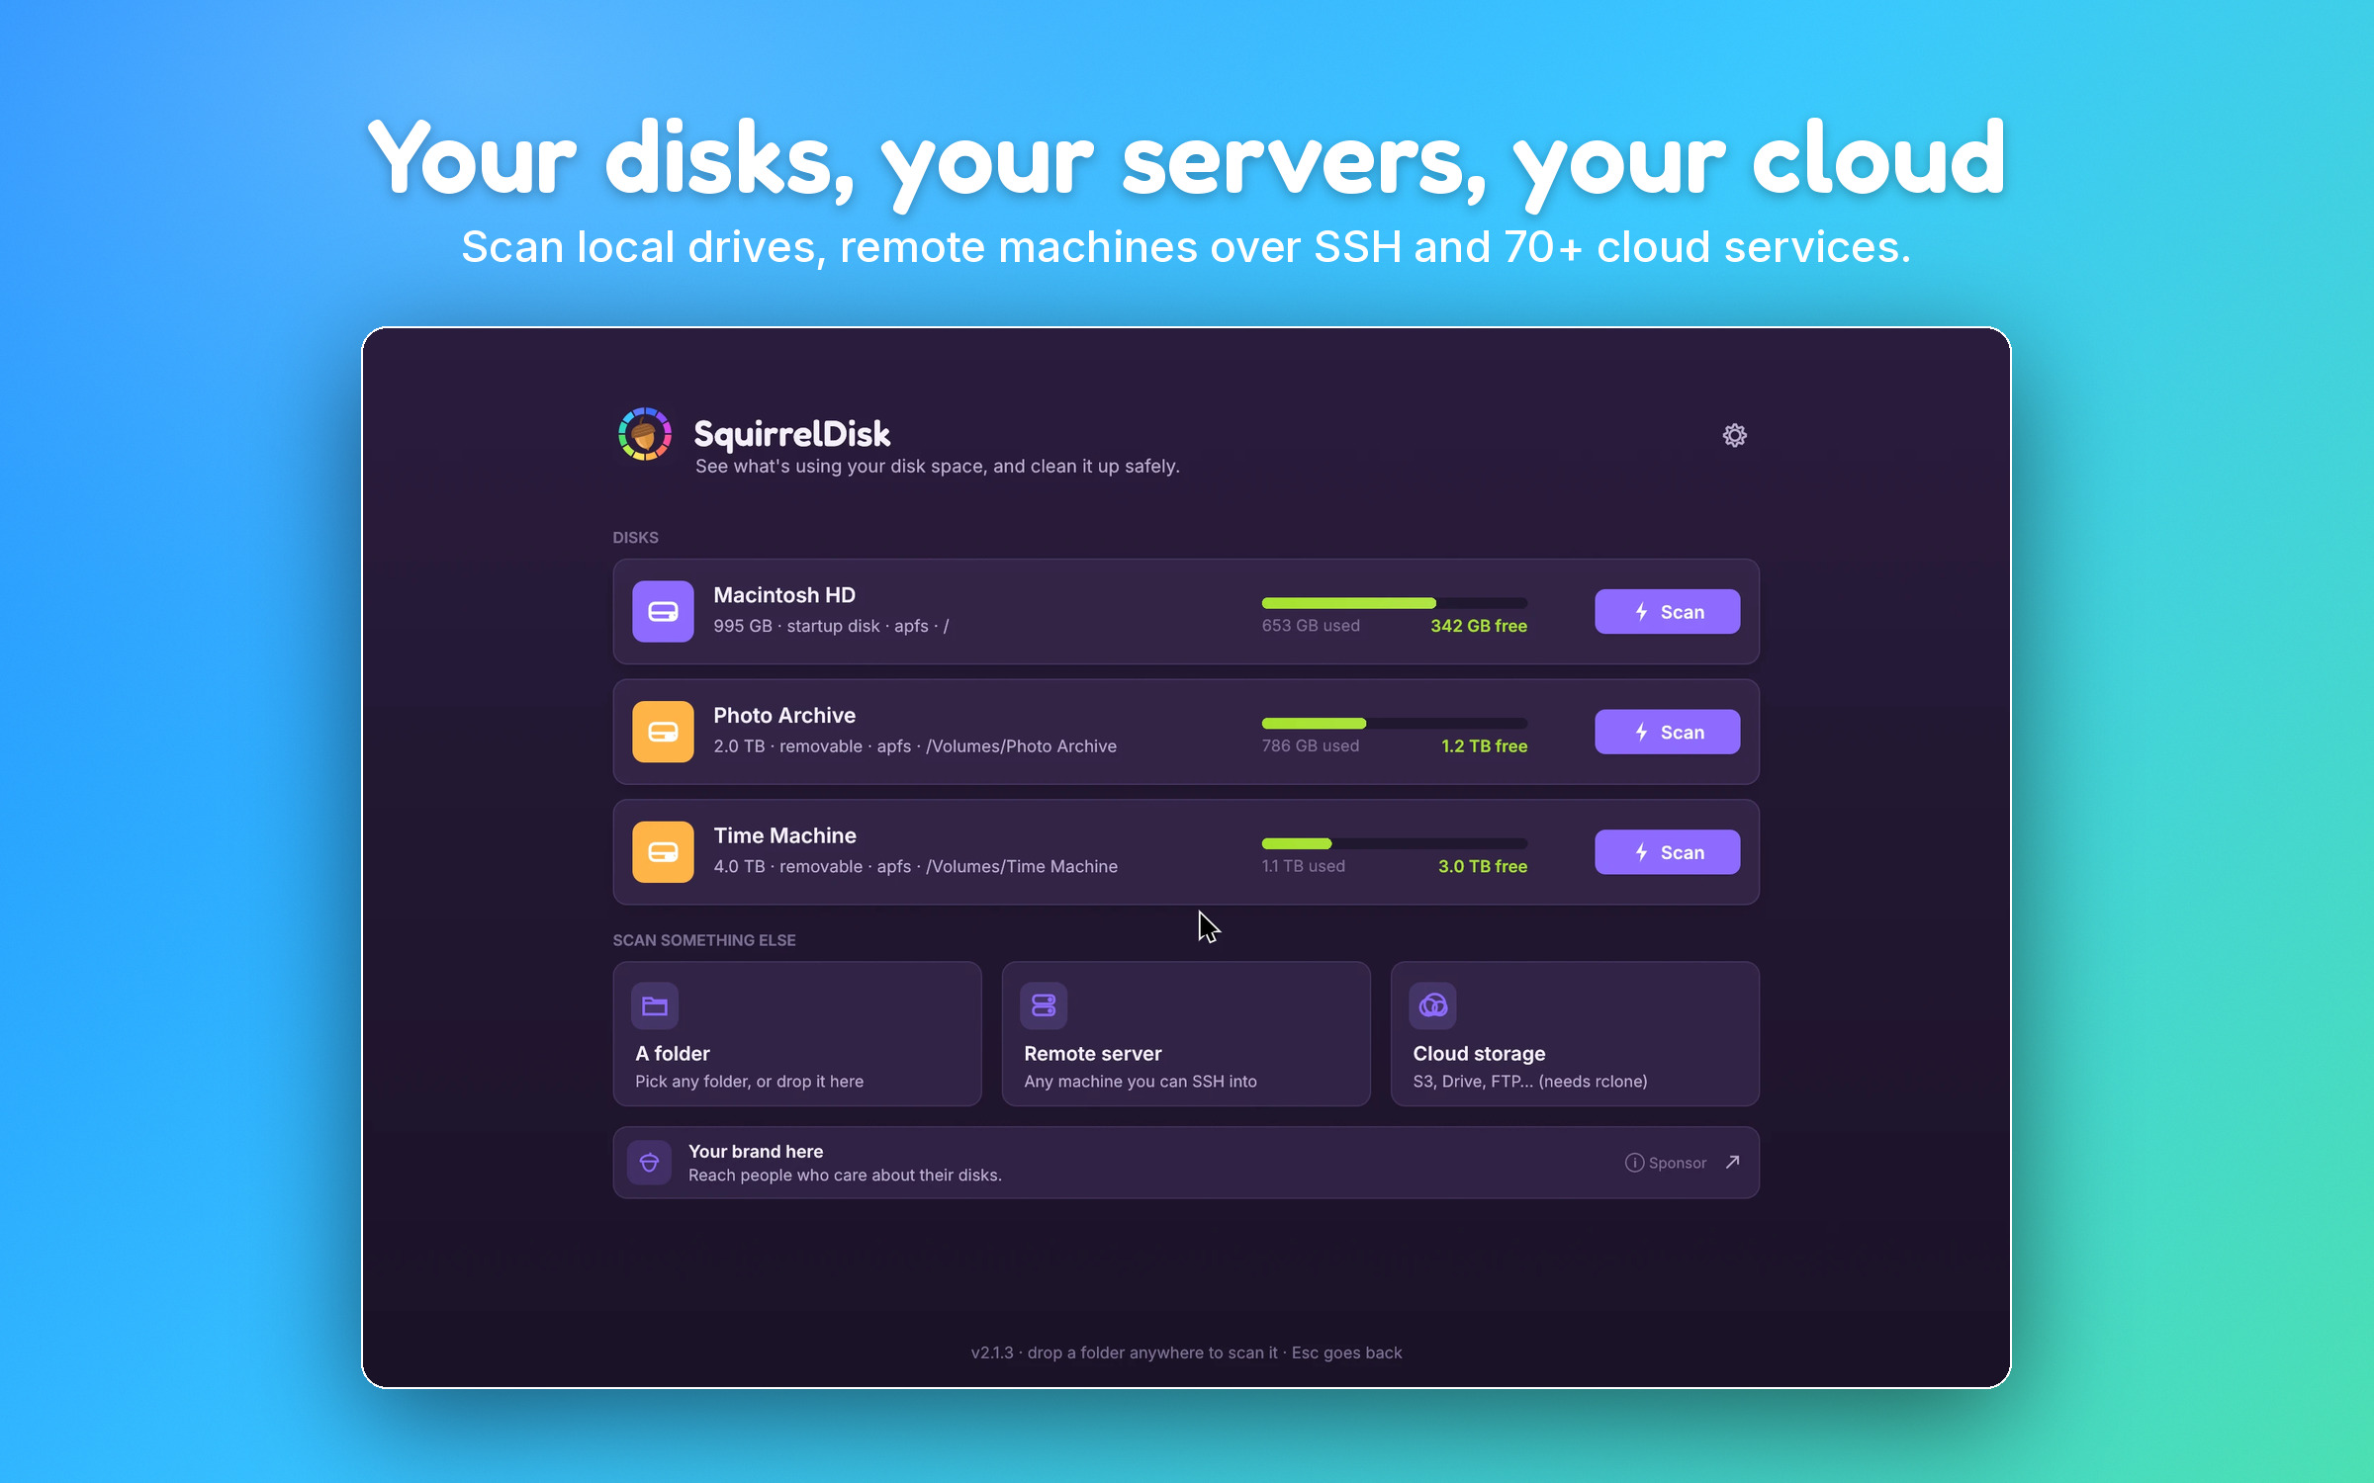The width and height of the screenshot is (2374, 1483).
Task: Click the Time Machine usage bar
Action: [1395, 843]
